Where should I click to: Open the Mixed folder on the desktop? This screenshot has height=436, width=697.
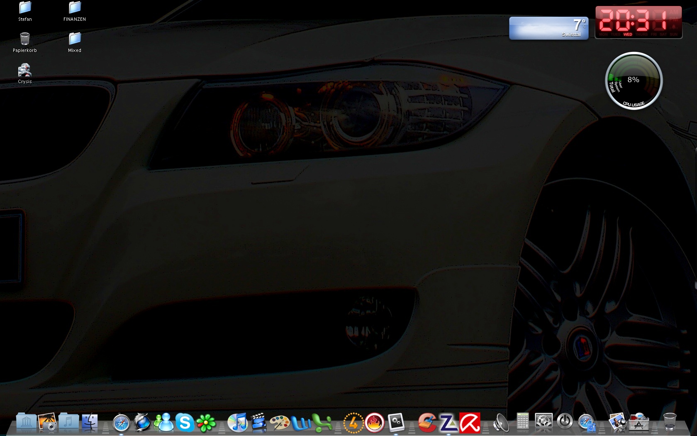pyautogui.click(x=75, y=42)
